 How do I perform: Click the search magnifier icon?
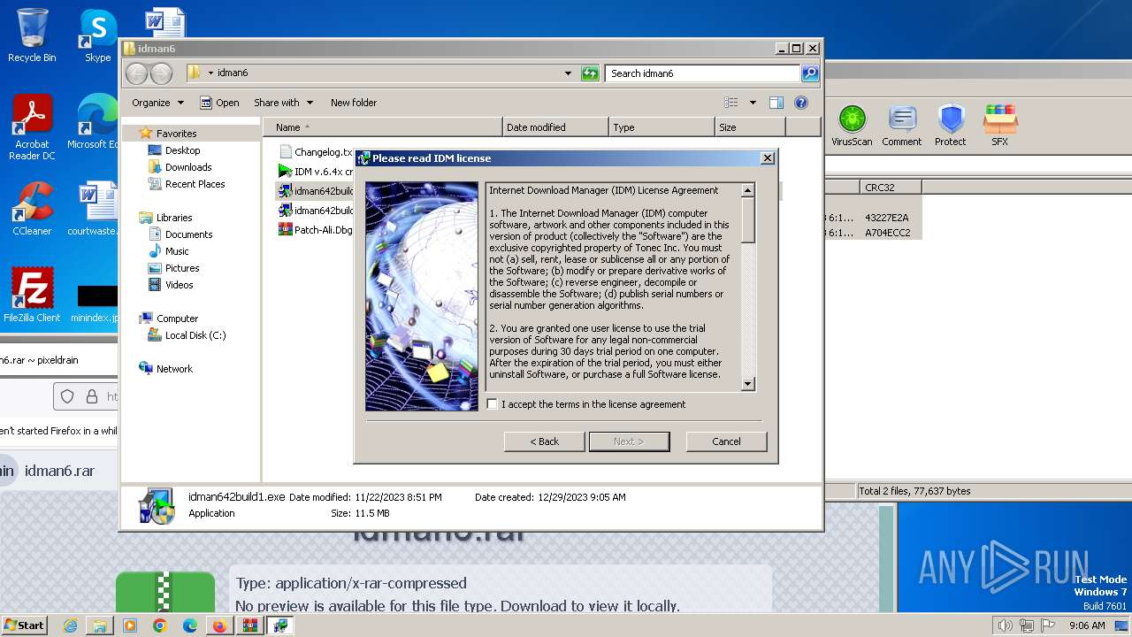810,73
